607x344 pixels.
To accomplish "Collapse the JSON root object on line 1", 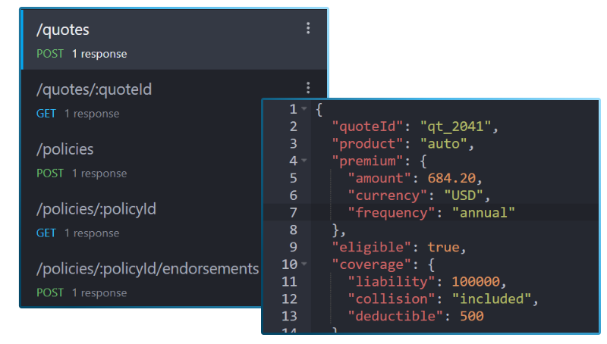I will pyautogui.click(x=304, y=109).
